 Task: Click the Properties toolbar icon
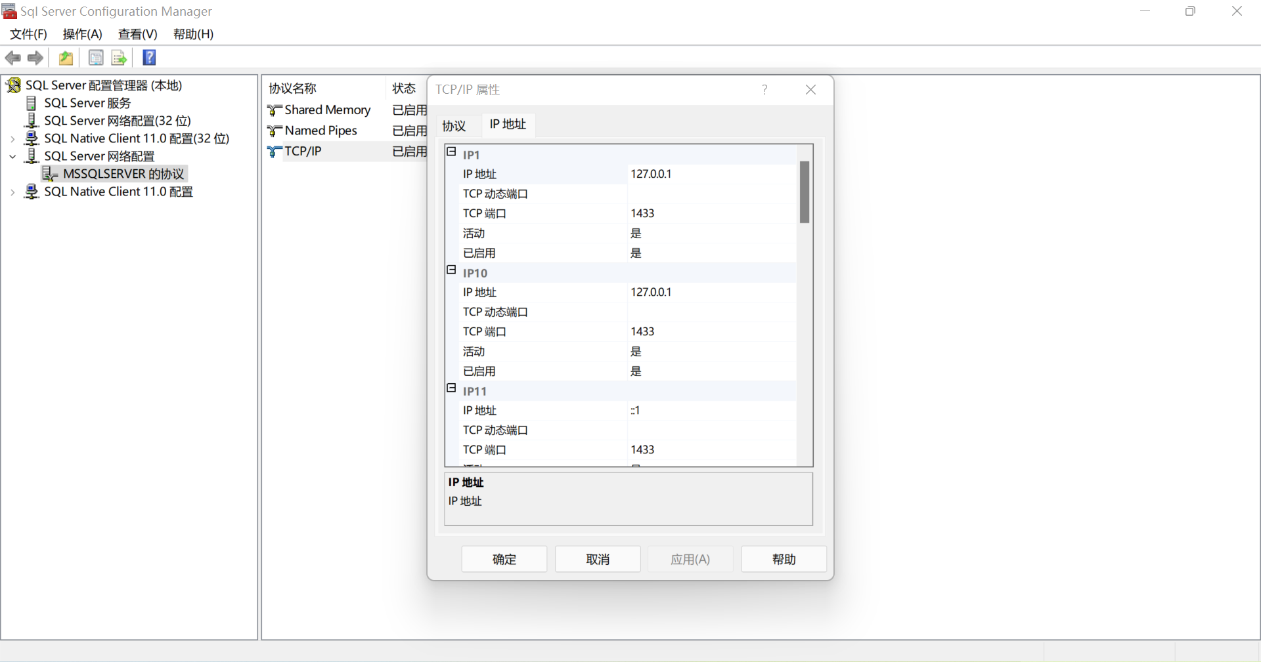tap(96, 58)
